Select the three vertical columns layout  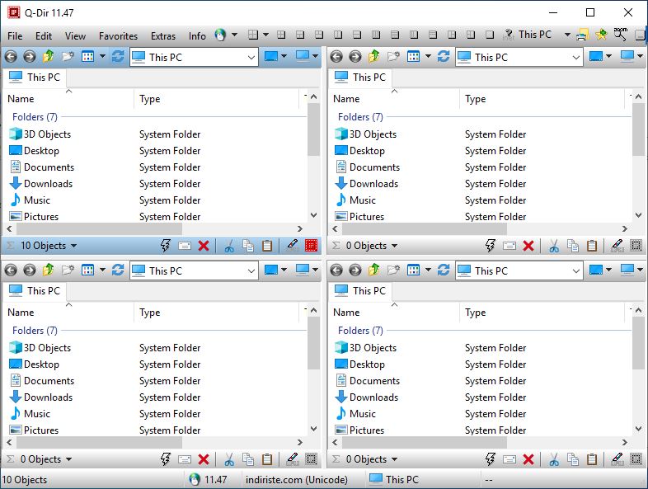click(376, 35)
